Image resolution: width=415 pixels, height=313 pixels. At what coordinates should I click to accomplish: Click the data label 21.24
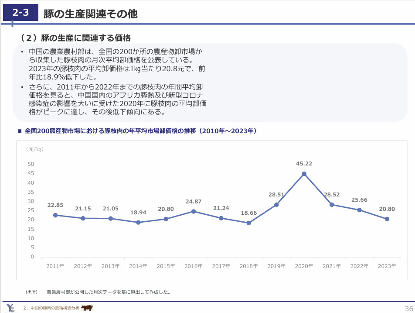pyautogui.click(x=221, y=208)
